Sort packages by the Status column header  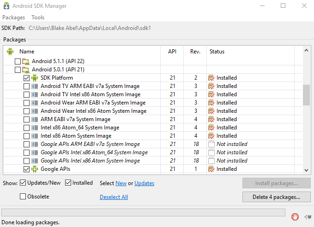point(217,52)
